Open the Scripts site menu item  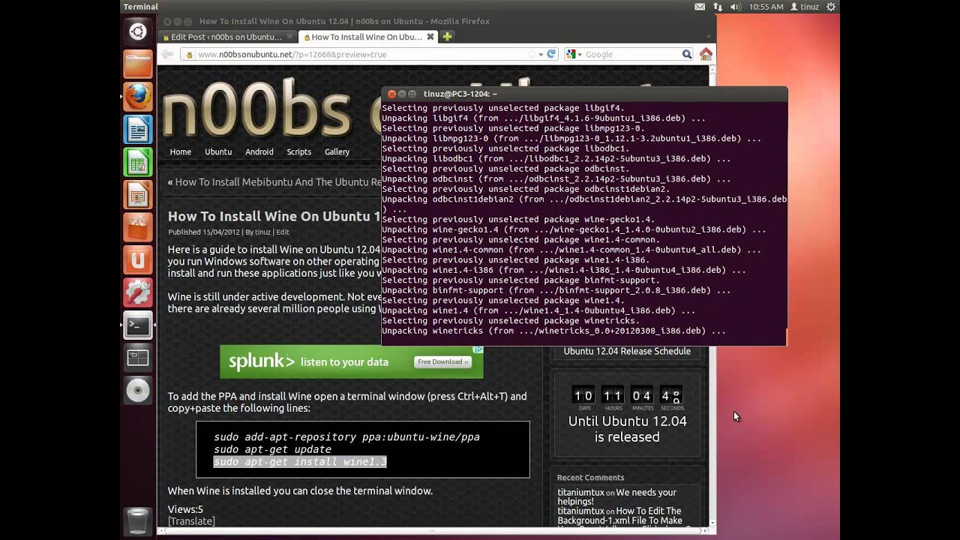(298, 151)
